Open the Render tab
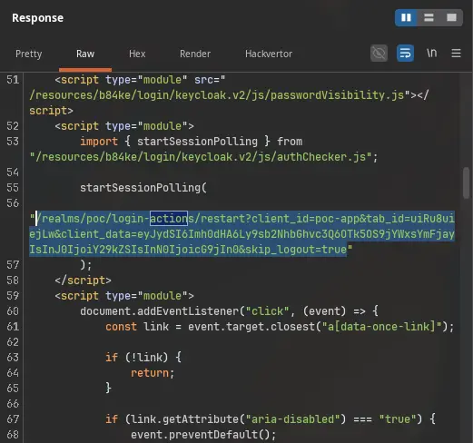Image resolution: width=473 pixels, height=443 pixels. pos(195,54)
